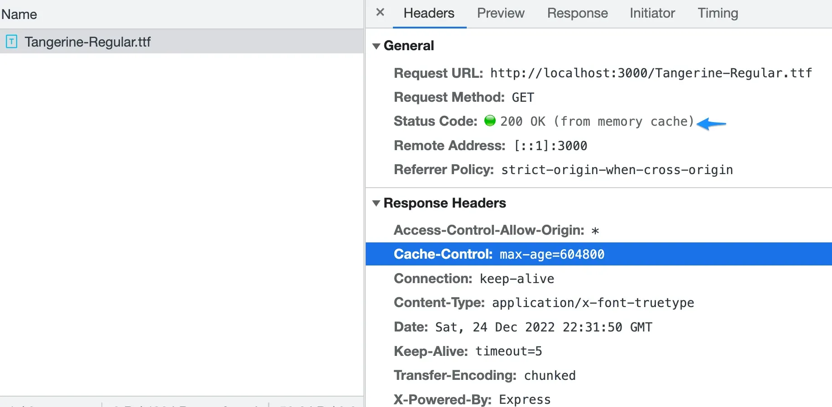This screenshot has width=832, height=407.
Task: Click the Referrer Policy value
Action: (x=617, y=170)
